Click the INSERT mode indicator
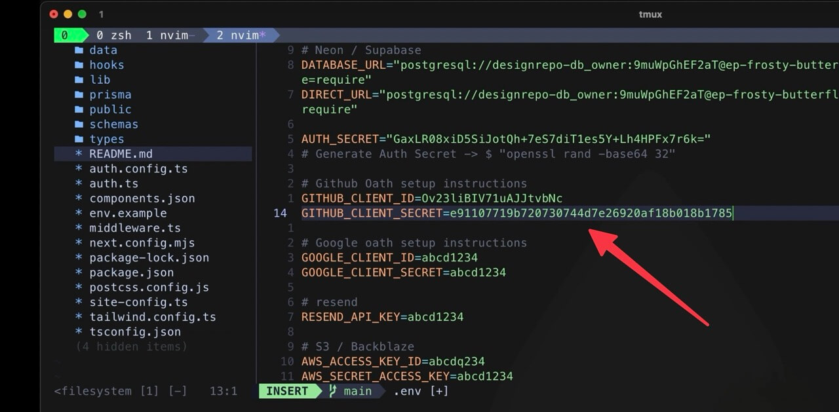This screenshot has height=412, width=839. click(288, 390)
